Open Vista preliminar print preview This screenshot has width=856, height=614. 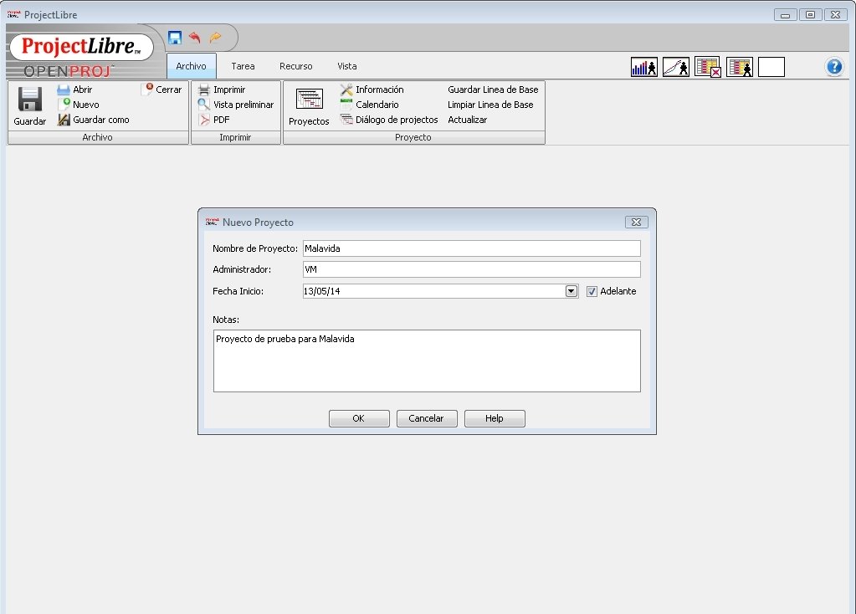236,105
